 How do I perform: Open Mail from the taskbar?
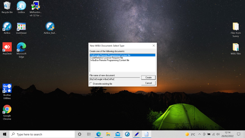(x=118, y=134)
